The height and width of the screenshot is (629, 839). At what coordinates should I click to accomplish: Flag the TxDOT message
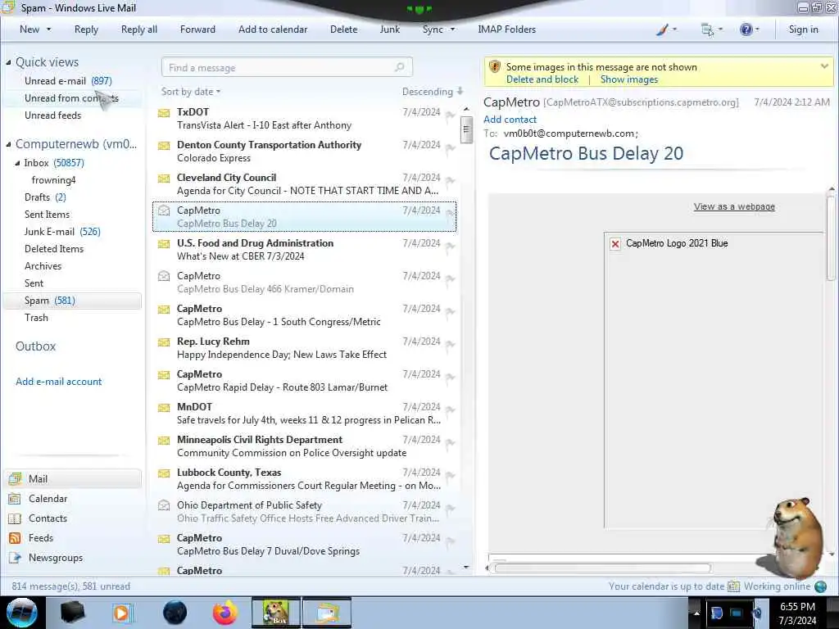click(x=450, y=115)
